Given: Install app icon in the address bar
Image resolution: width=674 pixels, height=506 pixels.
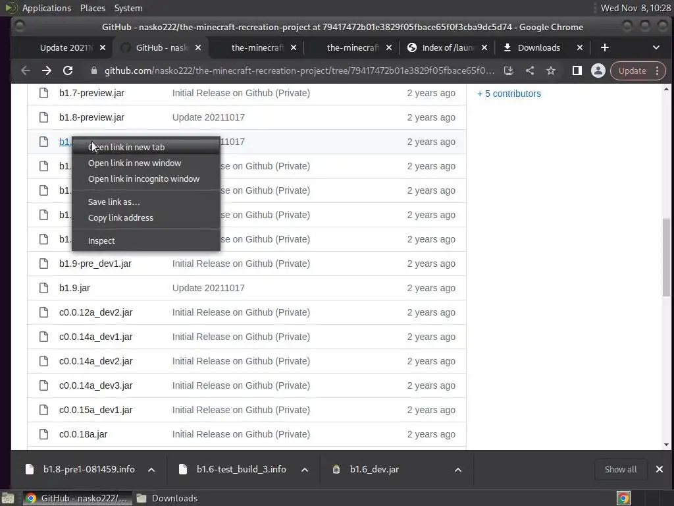Looking at the screenshot, I should [509, 70].
